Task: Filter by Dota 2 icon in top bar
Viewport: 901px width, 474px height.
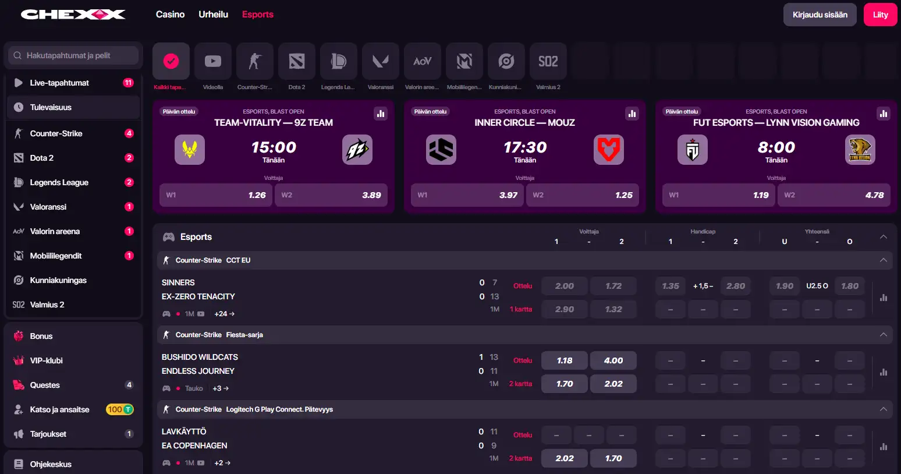Action: (x=297, y=61)
